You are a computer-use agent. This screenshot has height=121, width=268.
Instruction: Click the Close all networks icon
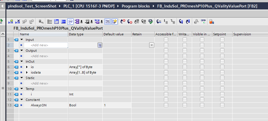(63, 22)
